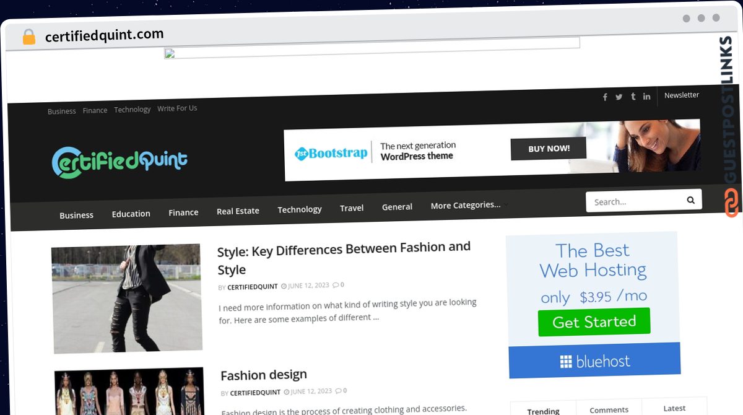Open the Real Estate menu item
The width and height of the screenshot is (743, 415).
coord(238,211)
